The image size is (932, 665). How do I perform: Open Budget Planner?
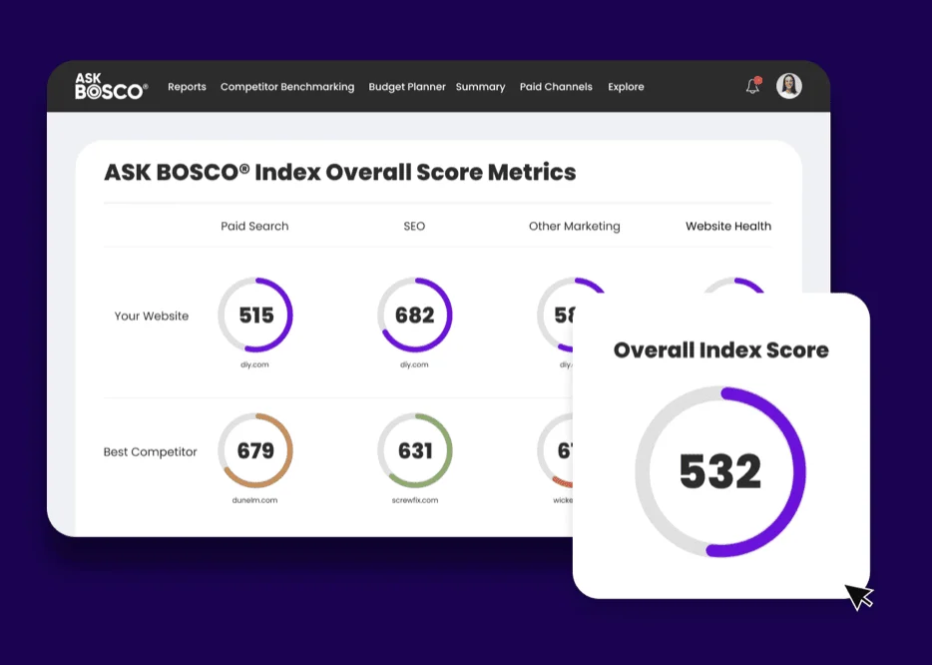406,87
